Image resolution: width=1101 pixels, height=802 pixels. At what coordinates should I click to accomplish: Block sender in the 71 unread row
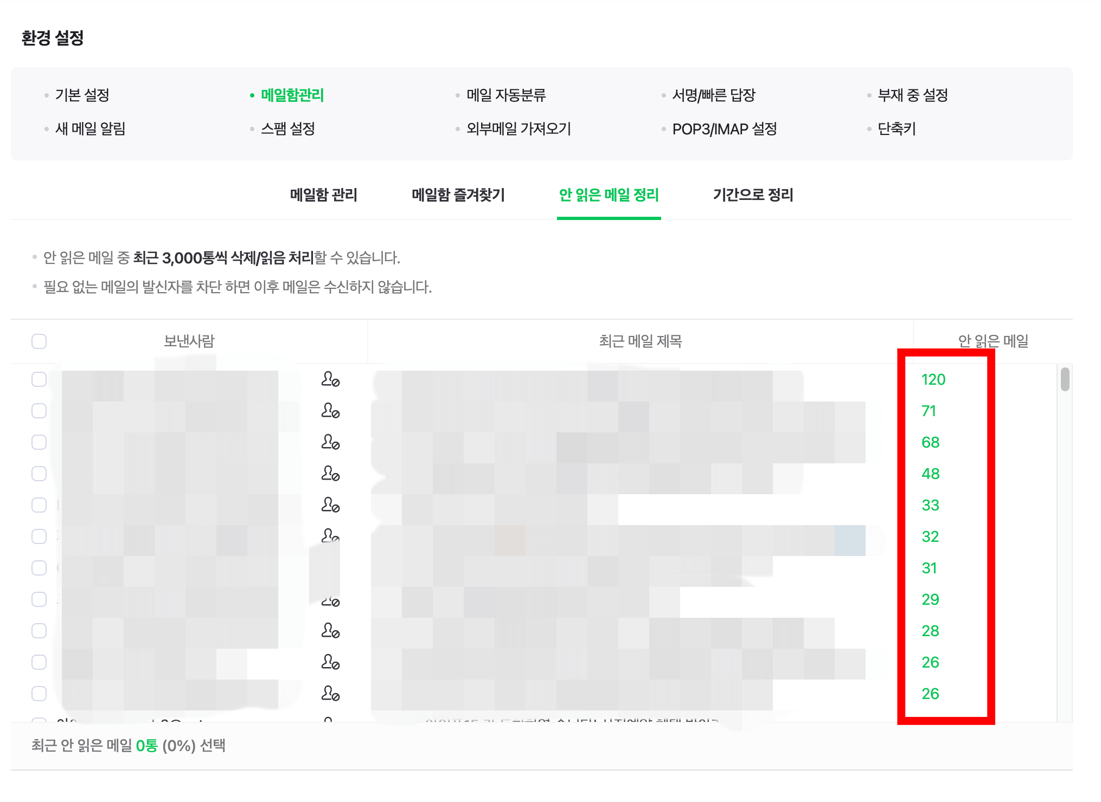click(x=330, y=411)
